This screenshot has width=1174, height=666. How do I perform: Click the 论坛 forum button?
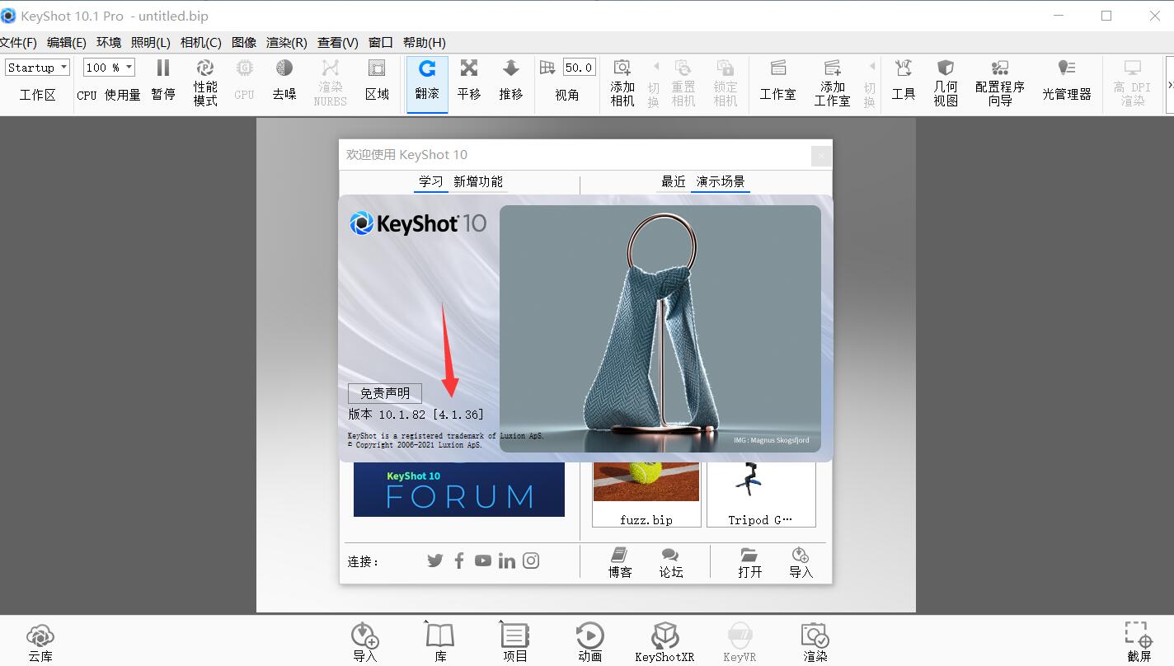671,563
